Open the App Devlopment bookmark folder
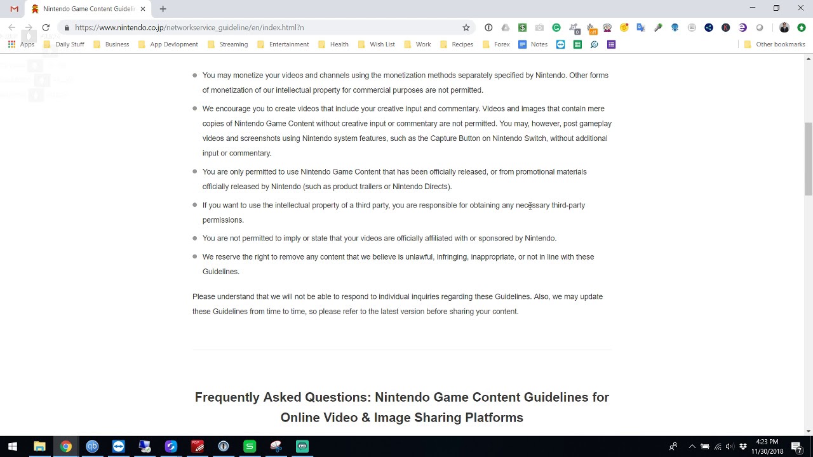 point(168,44)
